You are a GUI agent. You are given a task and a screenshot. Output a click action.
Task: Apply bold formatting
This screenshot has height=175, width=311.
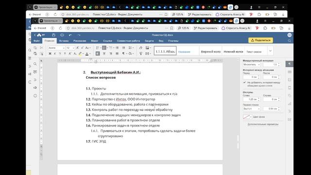[50, 53]
